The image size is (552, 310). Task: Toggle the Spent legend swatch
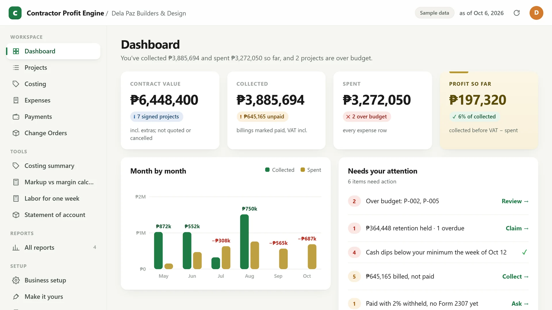302,170
